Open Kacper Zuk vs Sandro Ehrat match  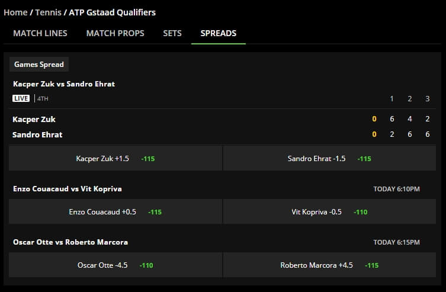coord(64,84)
